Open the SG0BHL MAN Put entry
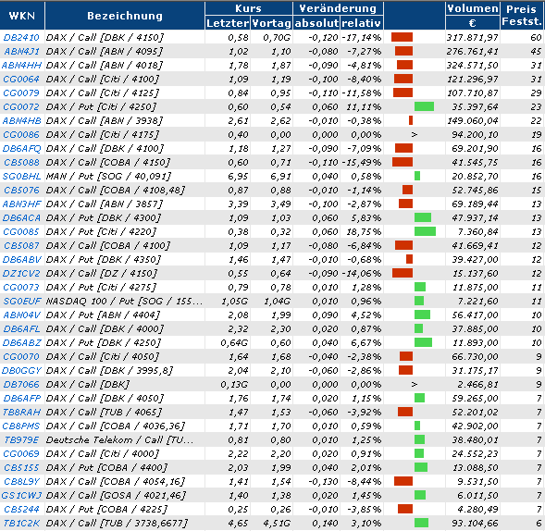This screenshot has height=531, width=545. click(21, 176)
